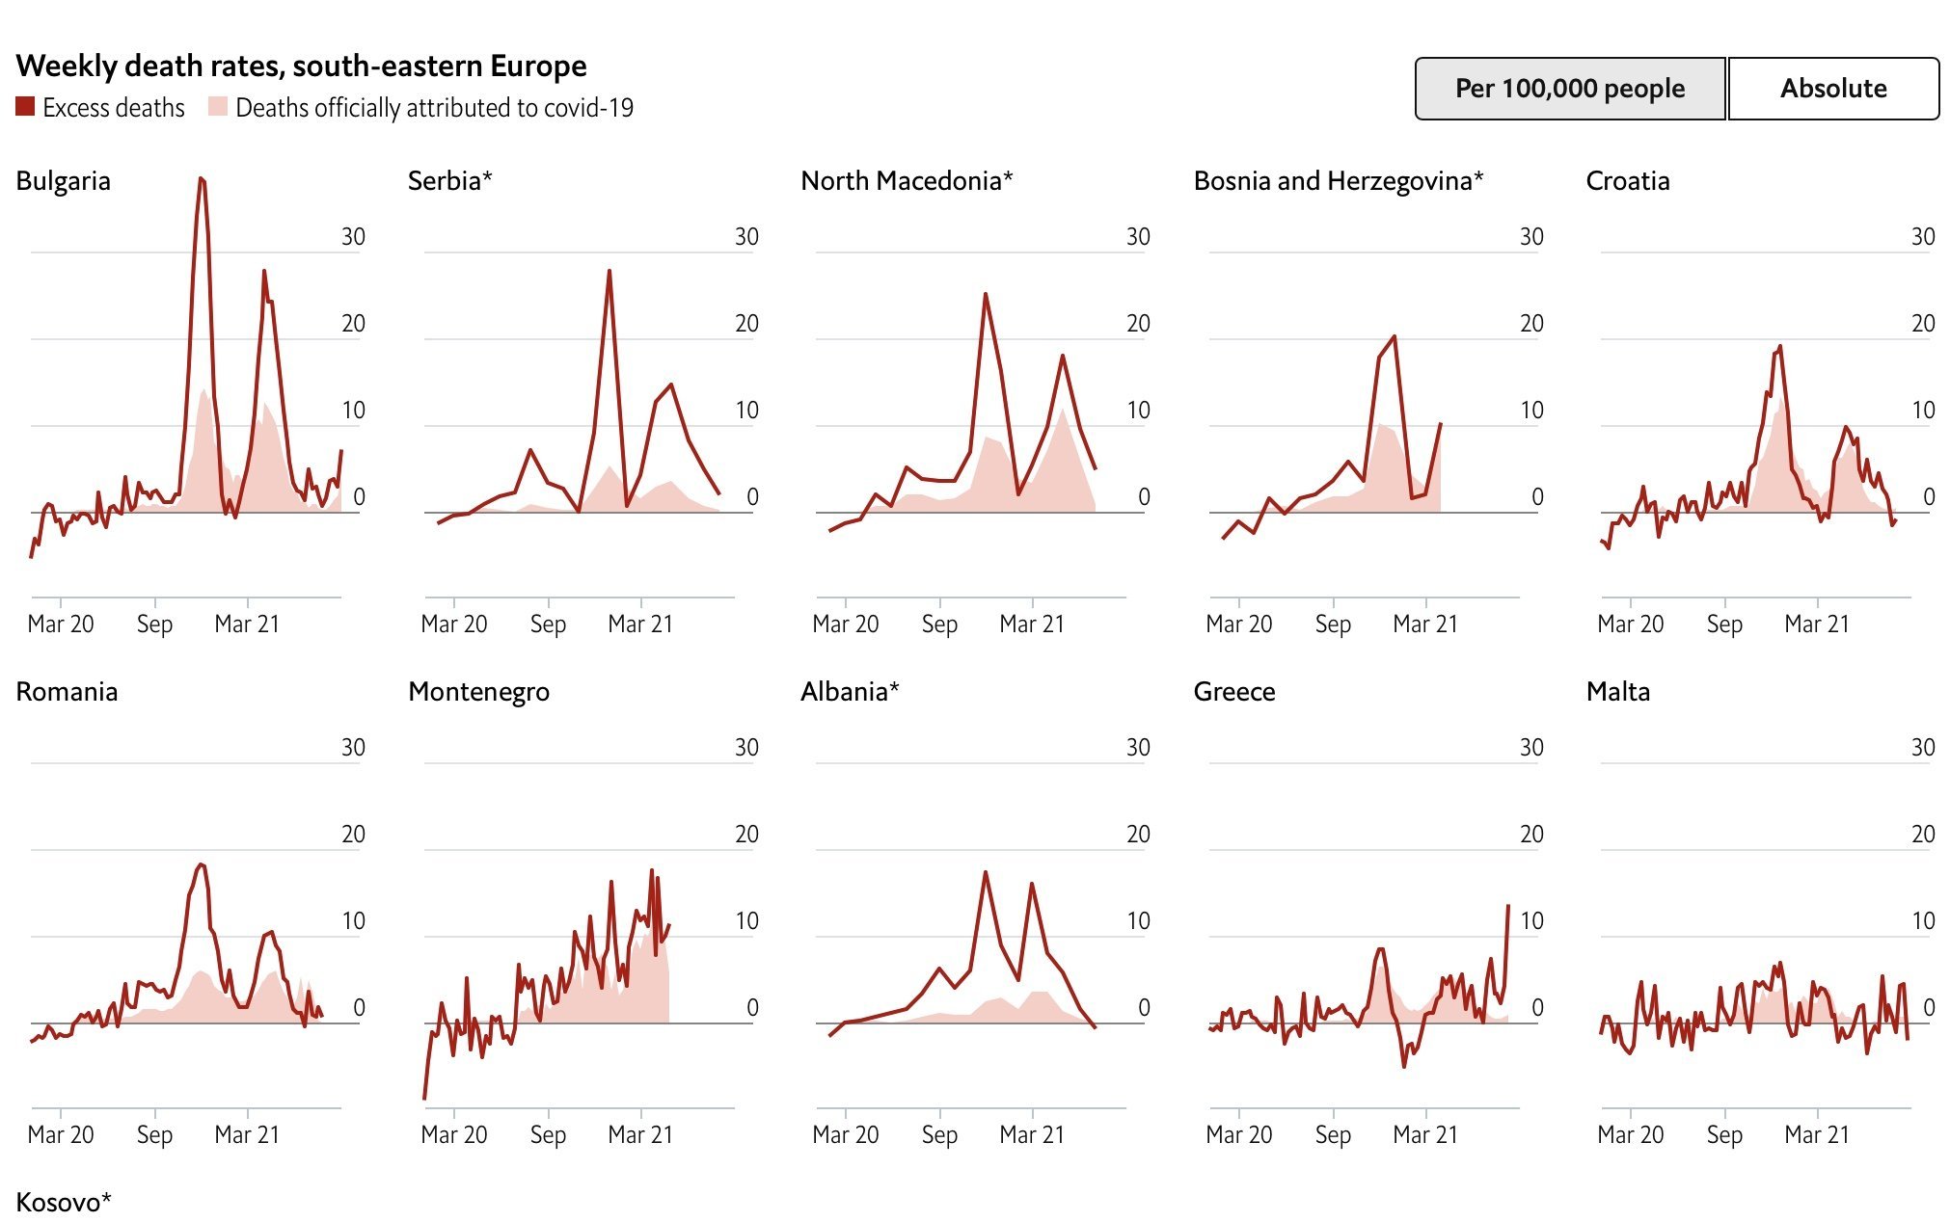Click the Bosnia and Herzegovina chart title
Image resolution: width=1950 pixels, height=1222 pixels.
click(1338, 181)
